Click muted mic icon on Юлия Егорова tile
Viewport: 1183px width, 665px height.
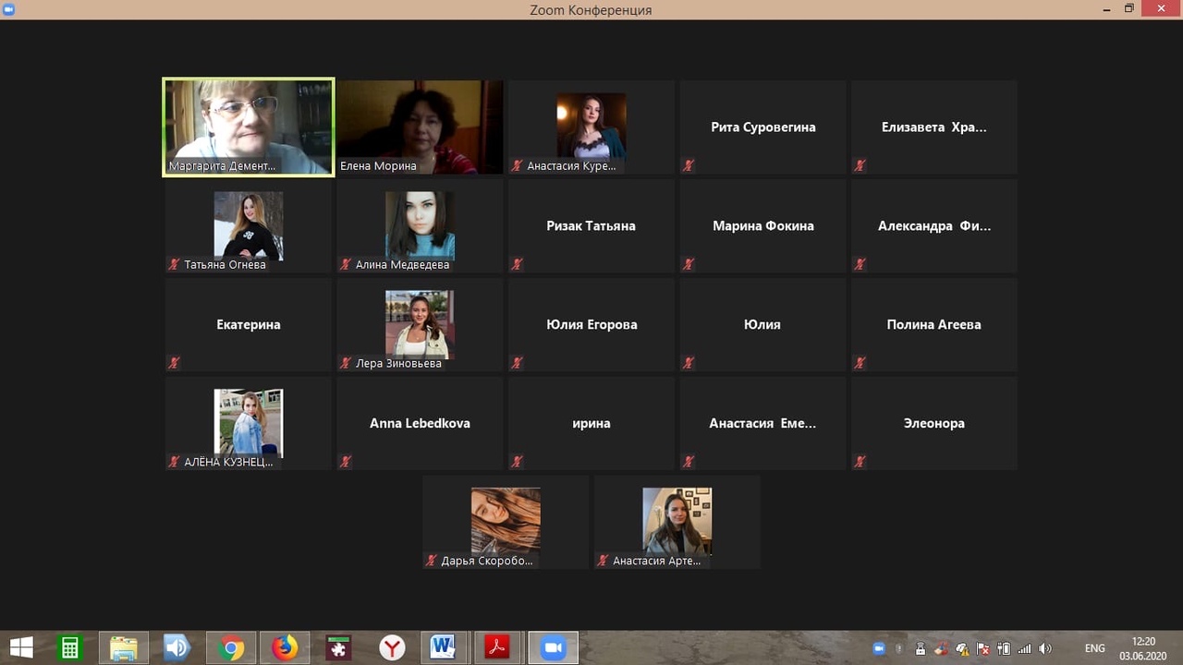[517, 363]
